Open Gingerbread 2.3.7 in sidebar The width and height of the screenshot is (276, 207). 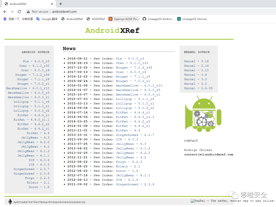(x=31, y=169)
